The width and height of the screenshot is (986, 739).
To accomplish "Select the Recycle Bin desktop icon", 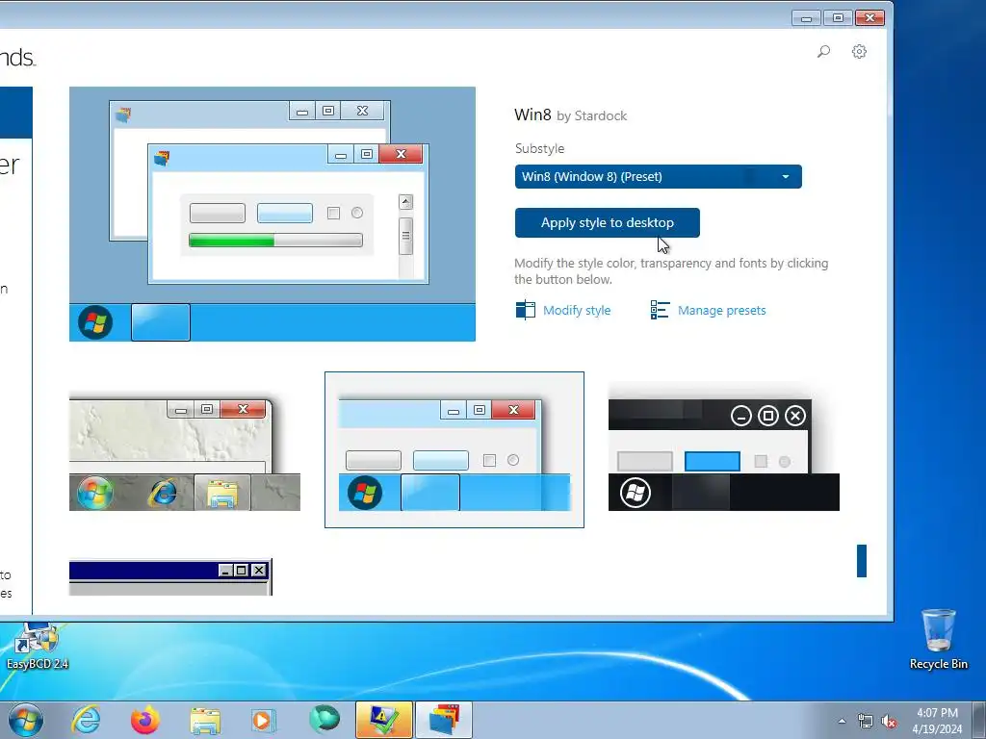I will coord(938,639).
